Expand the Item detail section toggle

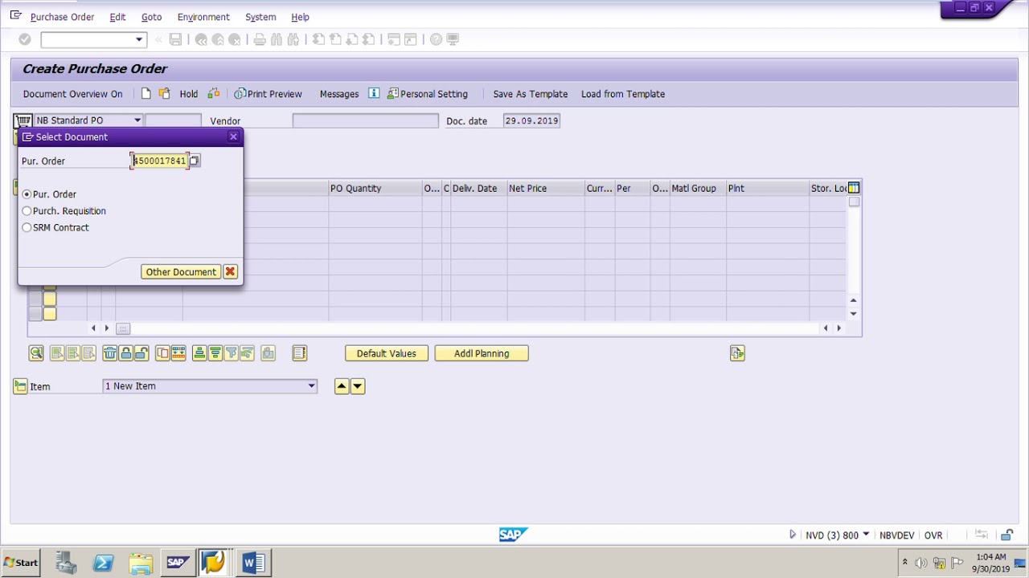[x=20, y=386]
